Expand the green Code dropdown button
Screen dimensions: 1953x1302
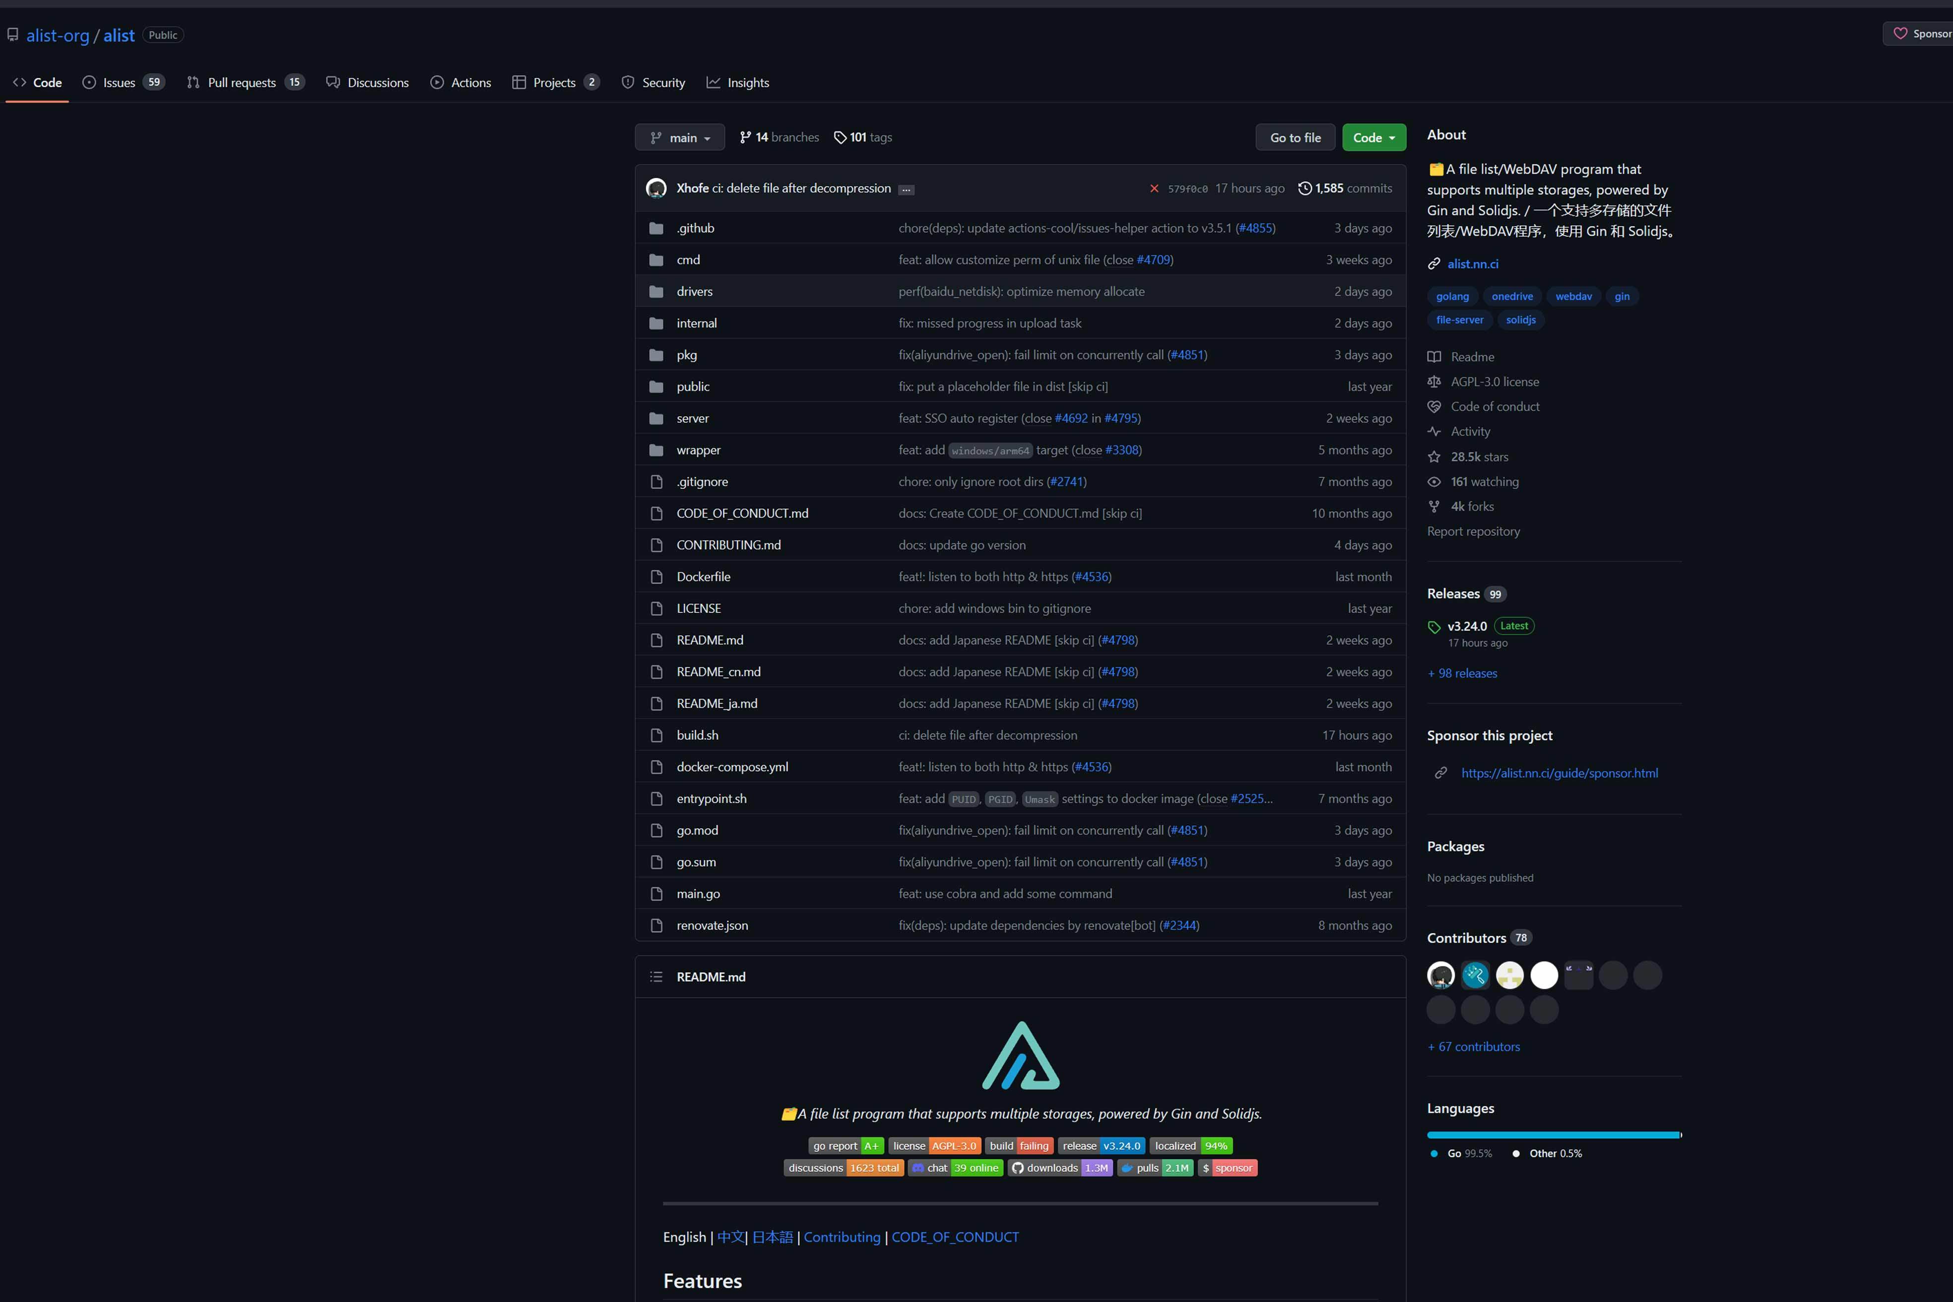(x=1373, y=138)
